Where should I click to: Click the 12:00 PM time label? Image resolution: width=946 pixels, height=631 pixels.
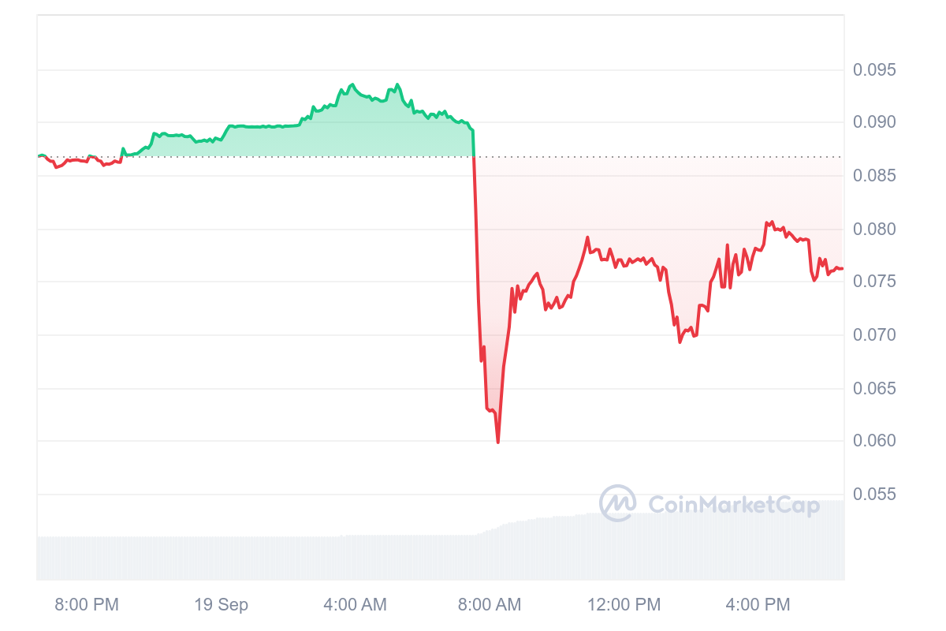pos(624,605)
